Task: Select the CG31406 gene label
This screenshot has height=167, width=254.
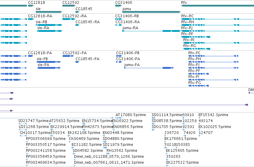Action: pos(124,3)
